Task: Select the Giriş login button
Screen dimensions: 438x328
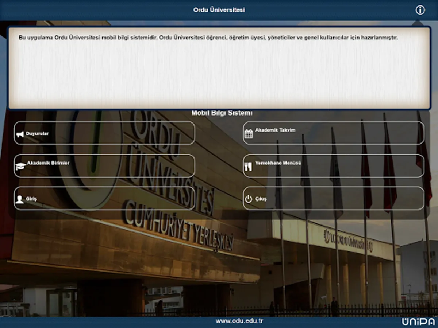Action: tap(104, 198)
